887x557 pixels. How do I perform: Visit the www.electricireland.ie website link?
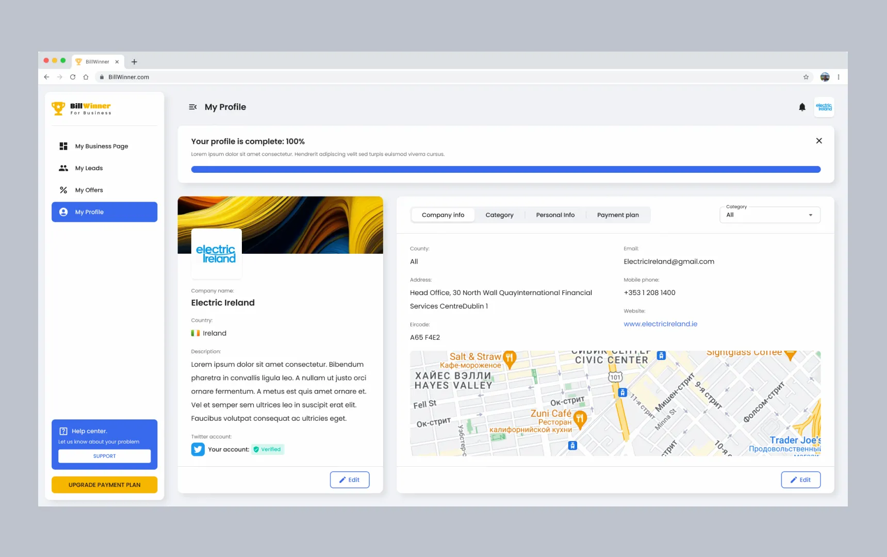coord(660,324)
